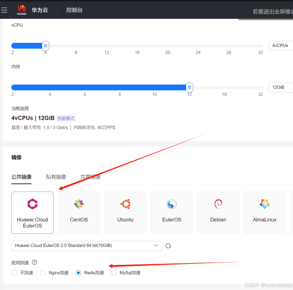The width and height of the screenshot is (293, 290).
Task: Click the 12GiB memory input field
Action: pyautogui.click(x=281, y=87)
